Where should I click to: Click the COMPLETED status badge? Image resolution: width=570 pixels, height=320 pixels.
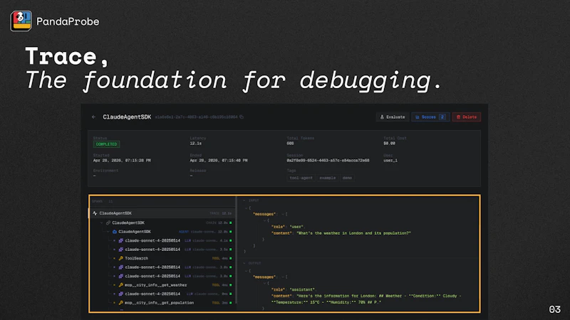(x=106, y=144)
